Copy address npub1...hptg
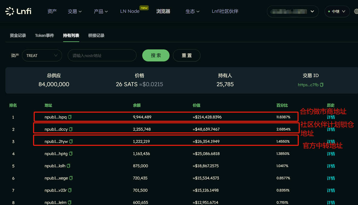 point(71,154)
